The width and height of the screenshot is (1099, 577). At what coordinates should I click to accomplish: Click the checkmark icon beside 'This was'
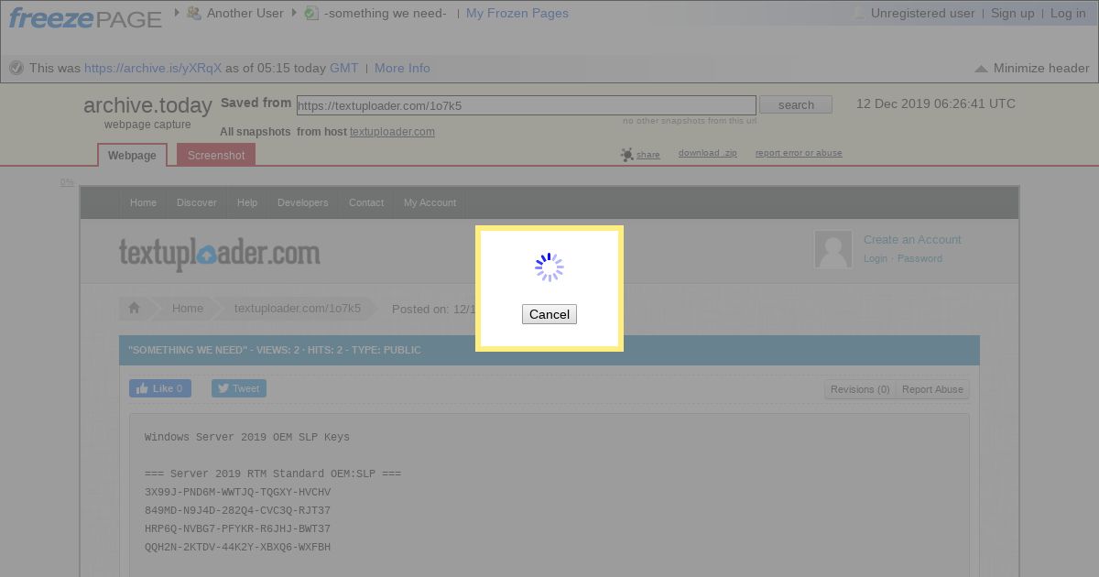click(16, 68)
